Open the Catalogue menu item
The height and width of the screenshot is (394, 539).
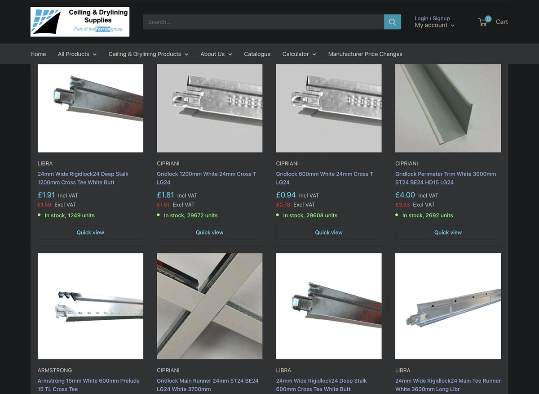pyautogui.click(x=257, y=54)
